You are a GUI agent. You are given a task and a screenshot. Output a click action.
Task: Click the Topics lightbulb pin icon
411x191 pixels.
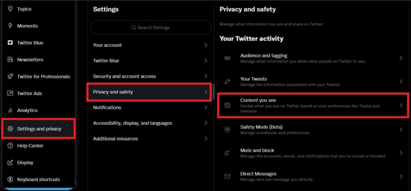pyautogui.click(x=10, y=9)
